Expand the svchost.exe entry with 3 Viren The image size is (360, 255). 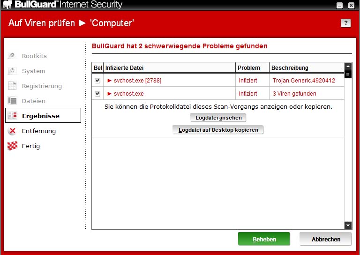(110, 94)
